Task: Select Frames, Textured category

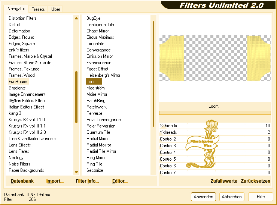Action: (x=24, y=69)
